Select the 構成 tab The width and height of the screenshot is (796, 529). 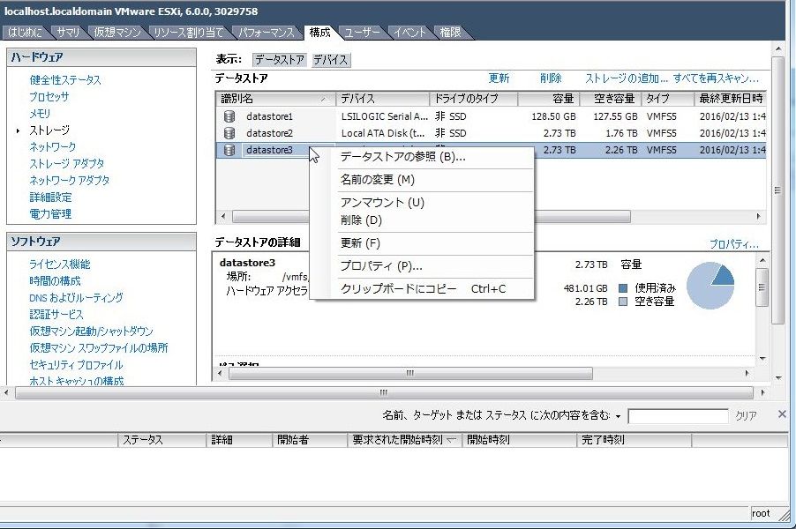(319, 32)
